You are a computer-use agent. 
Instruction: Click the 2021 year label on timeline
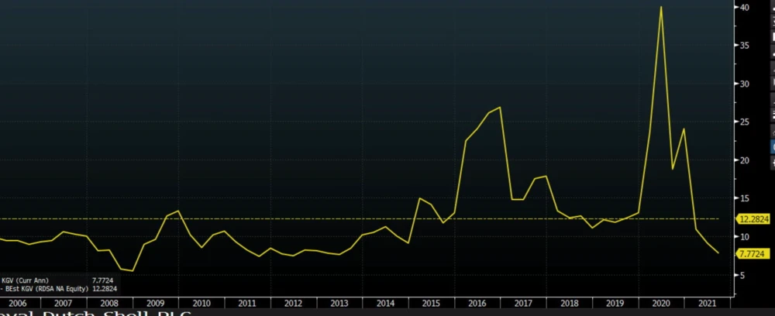pos(707,304)
